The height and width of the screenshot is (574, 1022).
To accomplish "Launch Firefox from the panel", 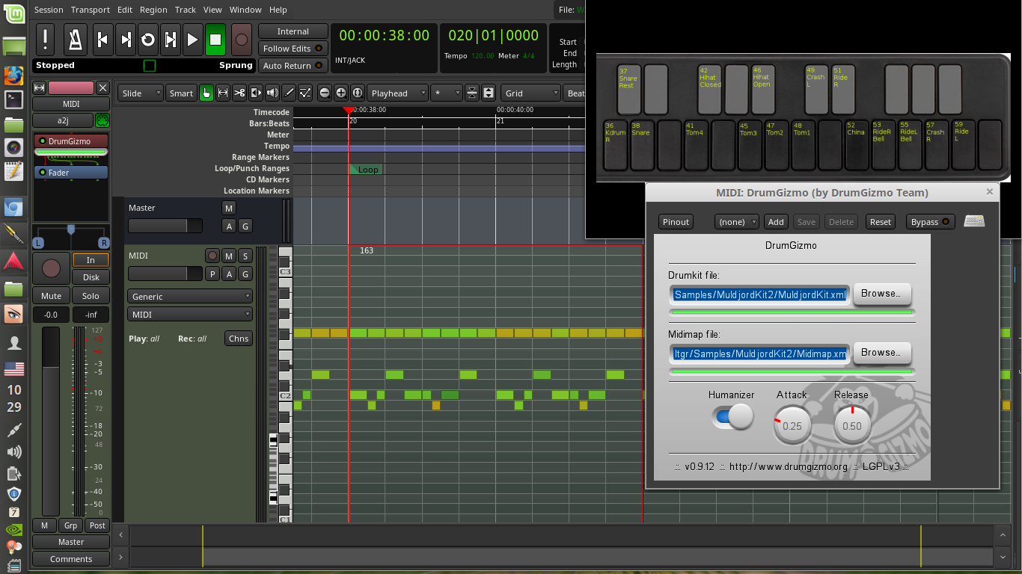I will click(13, 75).
